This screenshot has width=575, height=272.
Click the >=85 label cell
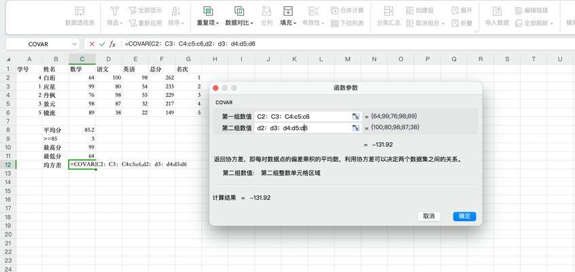(55, 139)
